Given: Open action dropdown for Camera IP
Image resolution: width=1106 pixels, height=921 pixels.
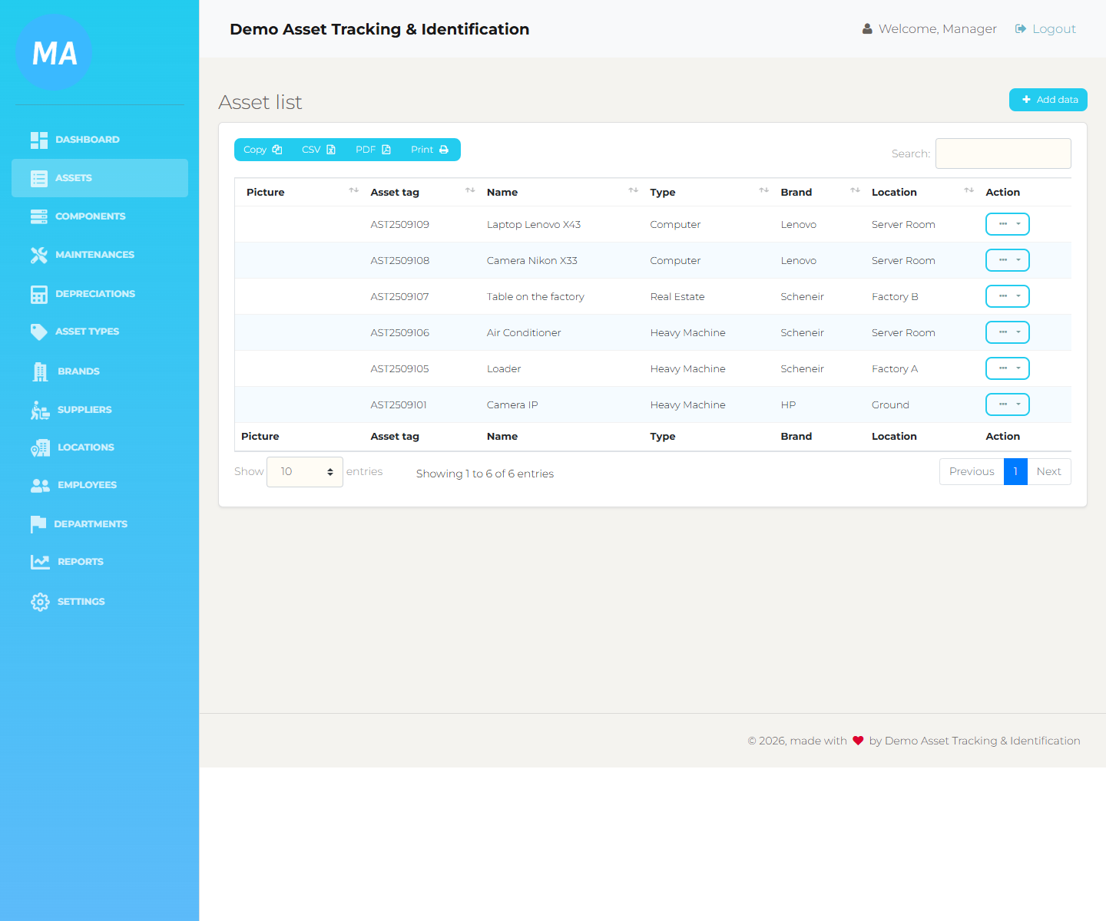Looking at the screenshot, I should click(1008, 404).
